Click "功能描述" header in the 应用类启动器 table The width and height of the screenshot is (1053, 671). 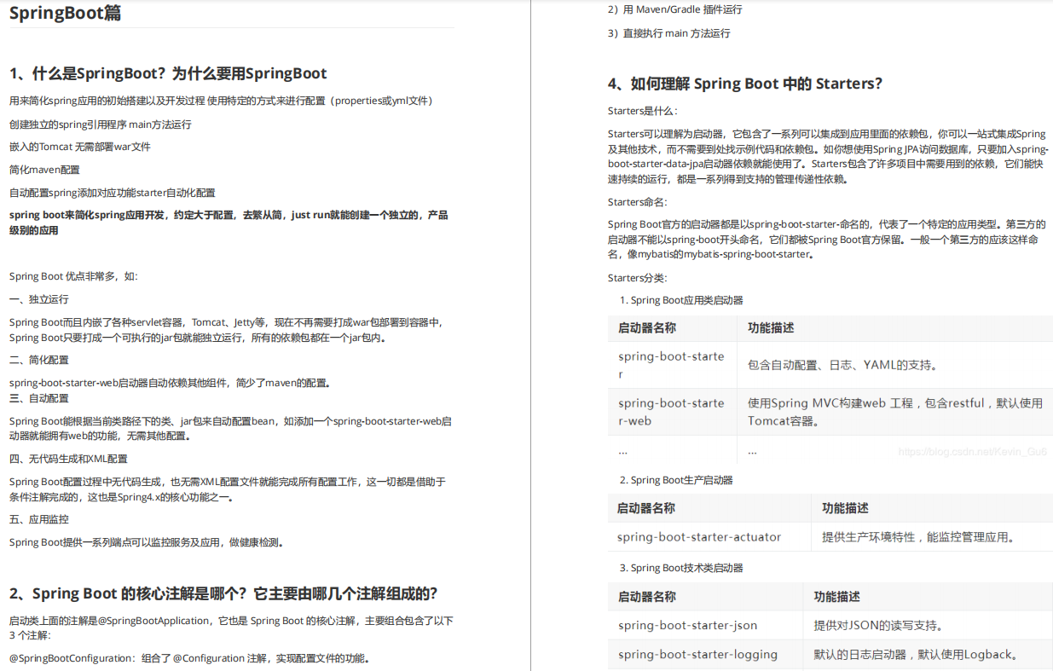(x=771, y=328)
